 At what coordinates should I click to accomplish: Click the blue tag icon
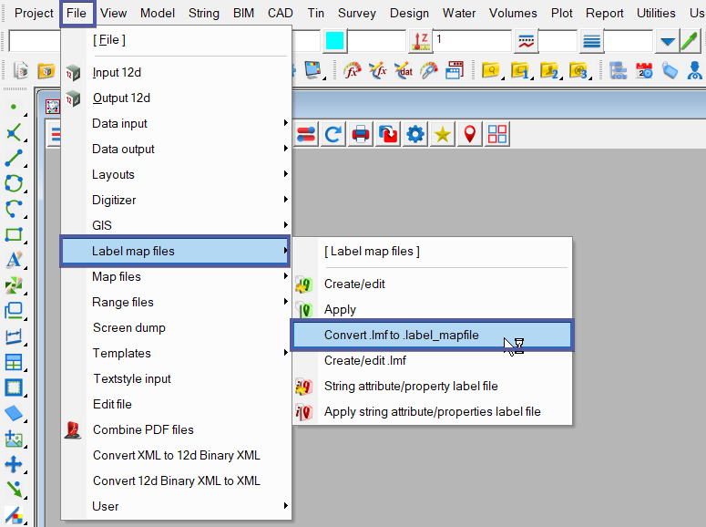[x=670, y=71]
